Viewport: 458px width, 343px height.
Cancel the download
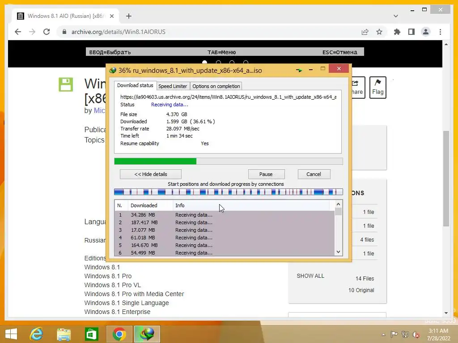[314, 174]
